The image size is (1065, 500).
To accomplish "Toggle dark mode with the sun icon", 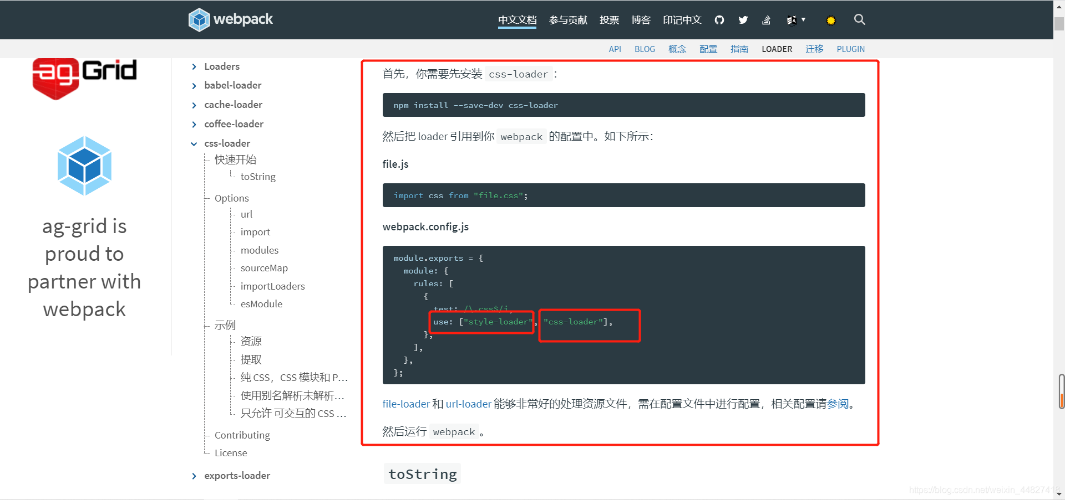I will (830, 19).
